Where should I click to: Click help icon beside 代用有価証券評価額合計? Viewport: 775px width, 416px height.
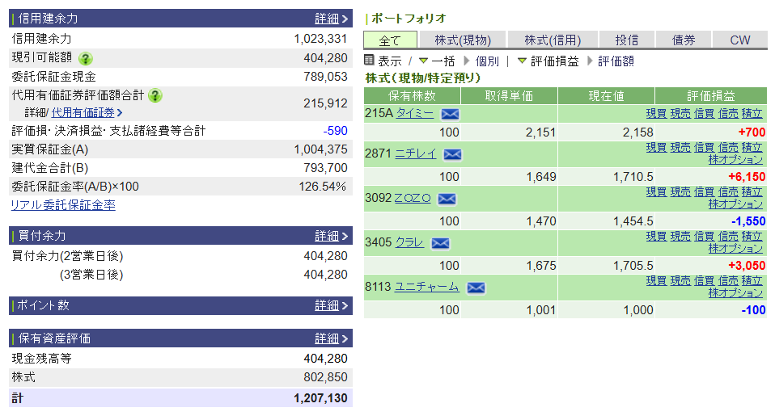point(155,96)
